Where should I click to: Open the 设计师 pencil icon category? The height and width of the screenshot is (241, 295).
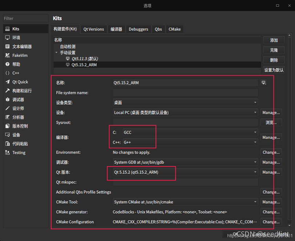pos(7,108)
